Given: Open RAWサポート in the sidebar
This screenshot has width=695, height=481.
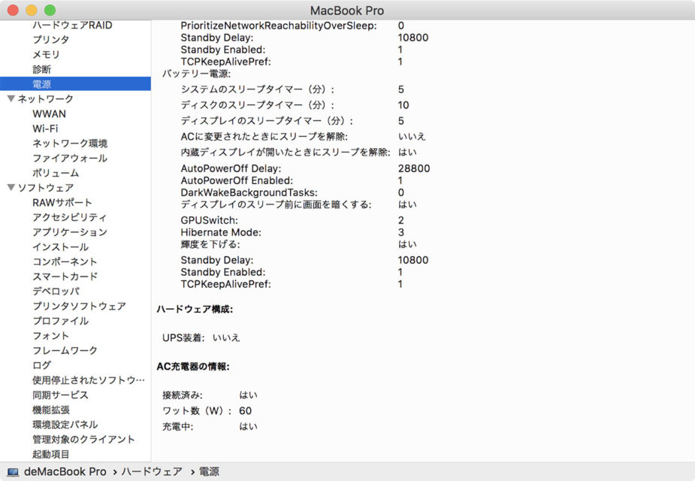Looking at the screenshot, I should point(62,203).
